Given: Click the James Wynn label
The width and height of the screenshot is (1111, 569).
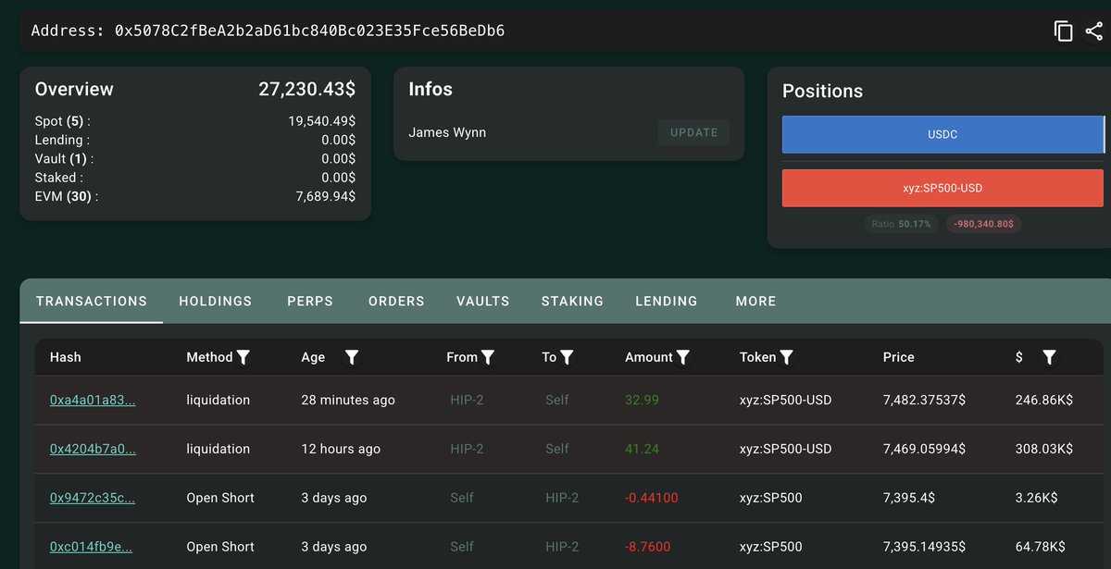Looking at the screenshot, I should [x=447, y=132].
